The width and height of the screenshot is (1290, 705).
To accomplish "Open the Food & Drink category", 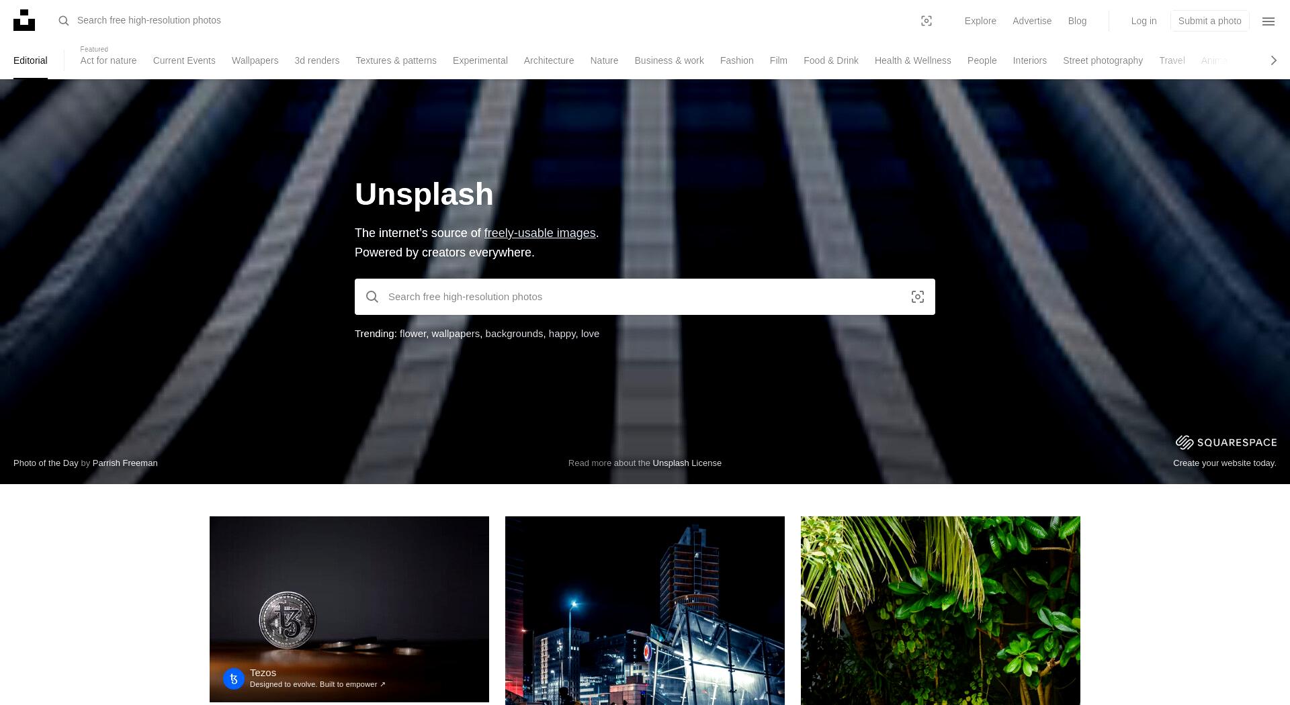I will pos(830,60).
